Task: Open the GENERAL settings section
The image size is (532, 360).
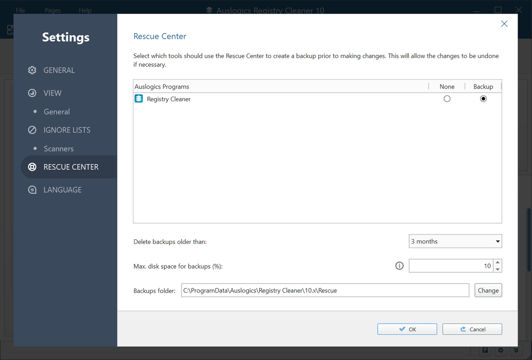Action: (x=59, y=70)
